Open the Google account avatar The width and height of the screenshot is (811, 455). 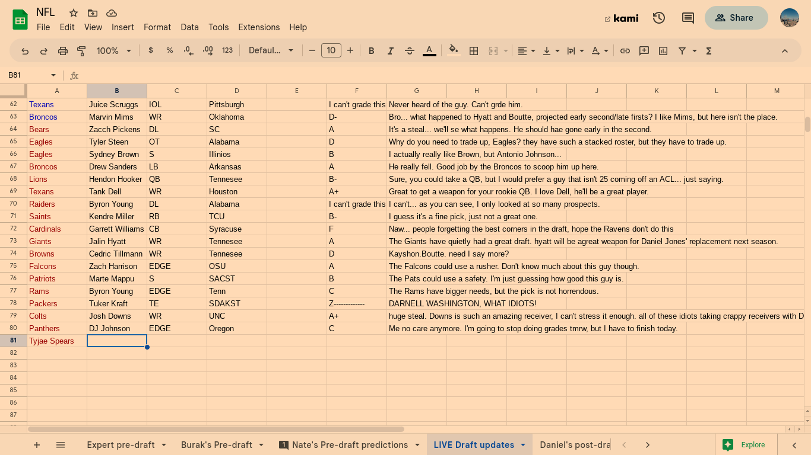(x=790, y=18)
